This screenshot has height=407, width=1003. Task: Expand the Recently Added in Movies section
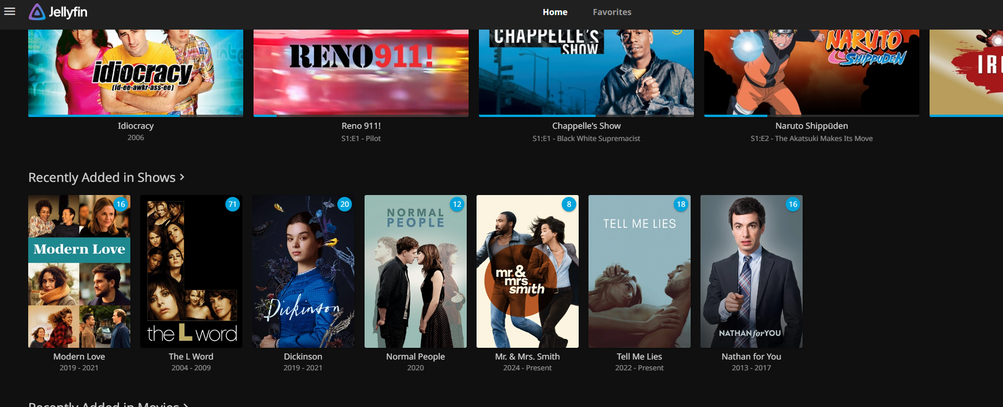click(x=109, y=403)
